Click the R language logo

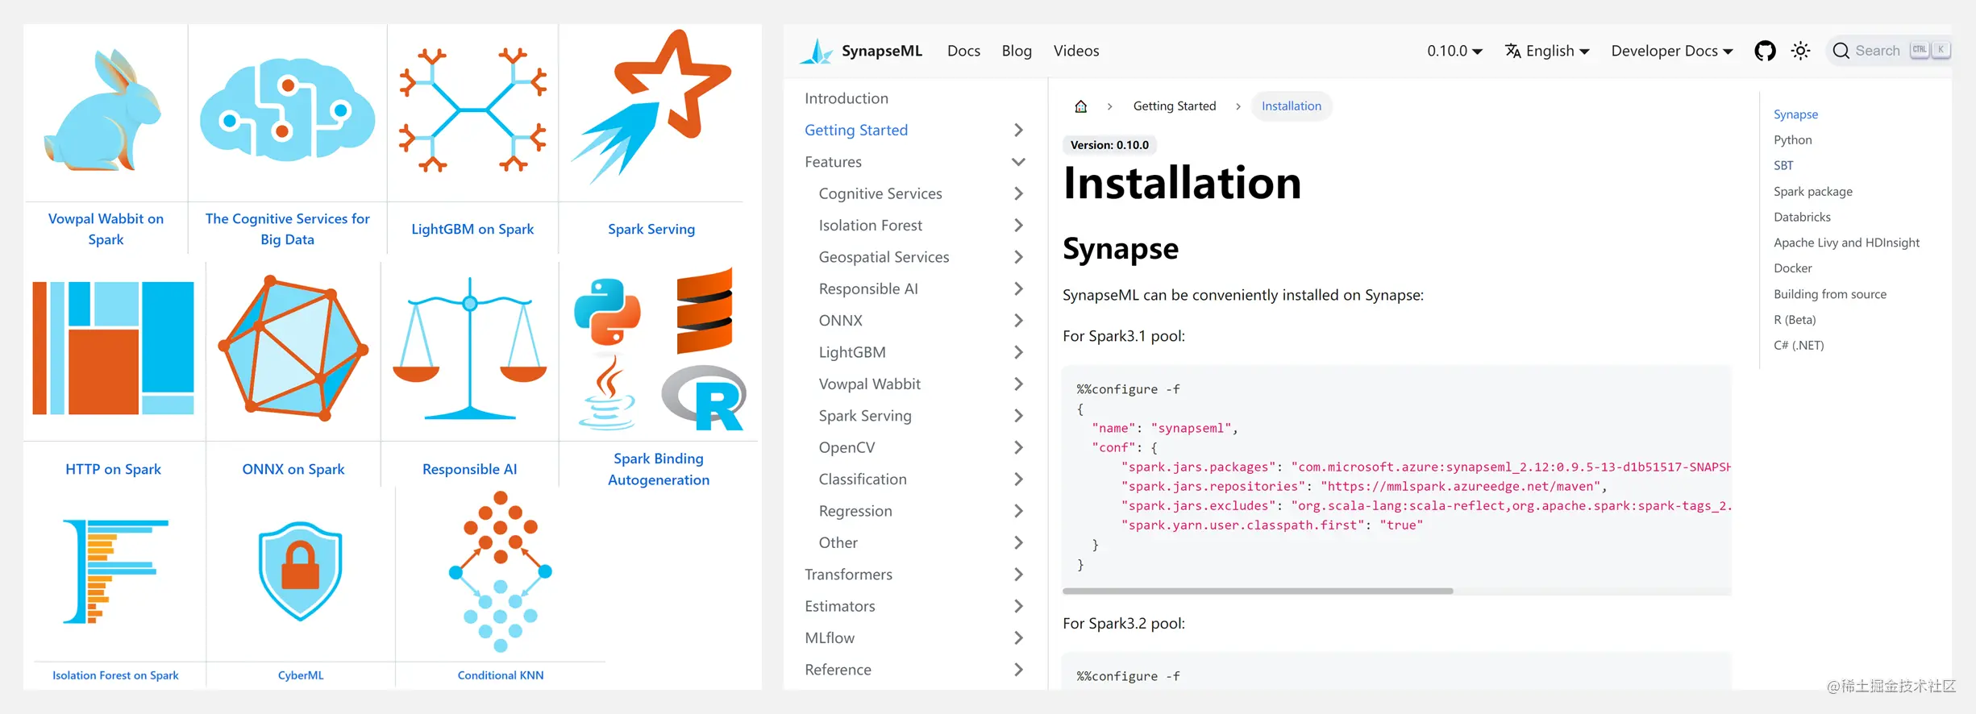pos(704,397)
